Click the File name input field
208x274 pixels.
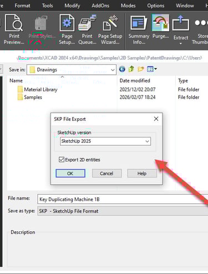point(123,199)
